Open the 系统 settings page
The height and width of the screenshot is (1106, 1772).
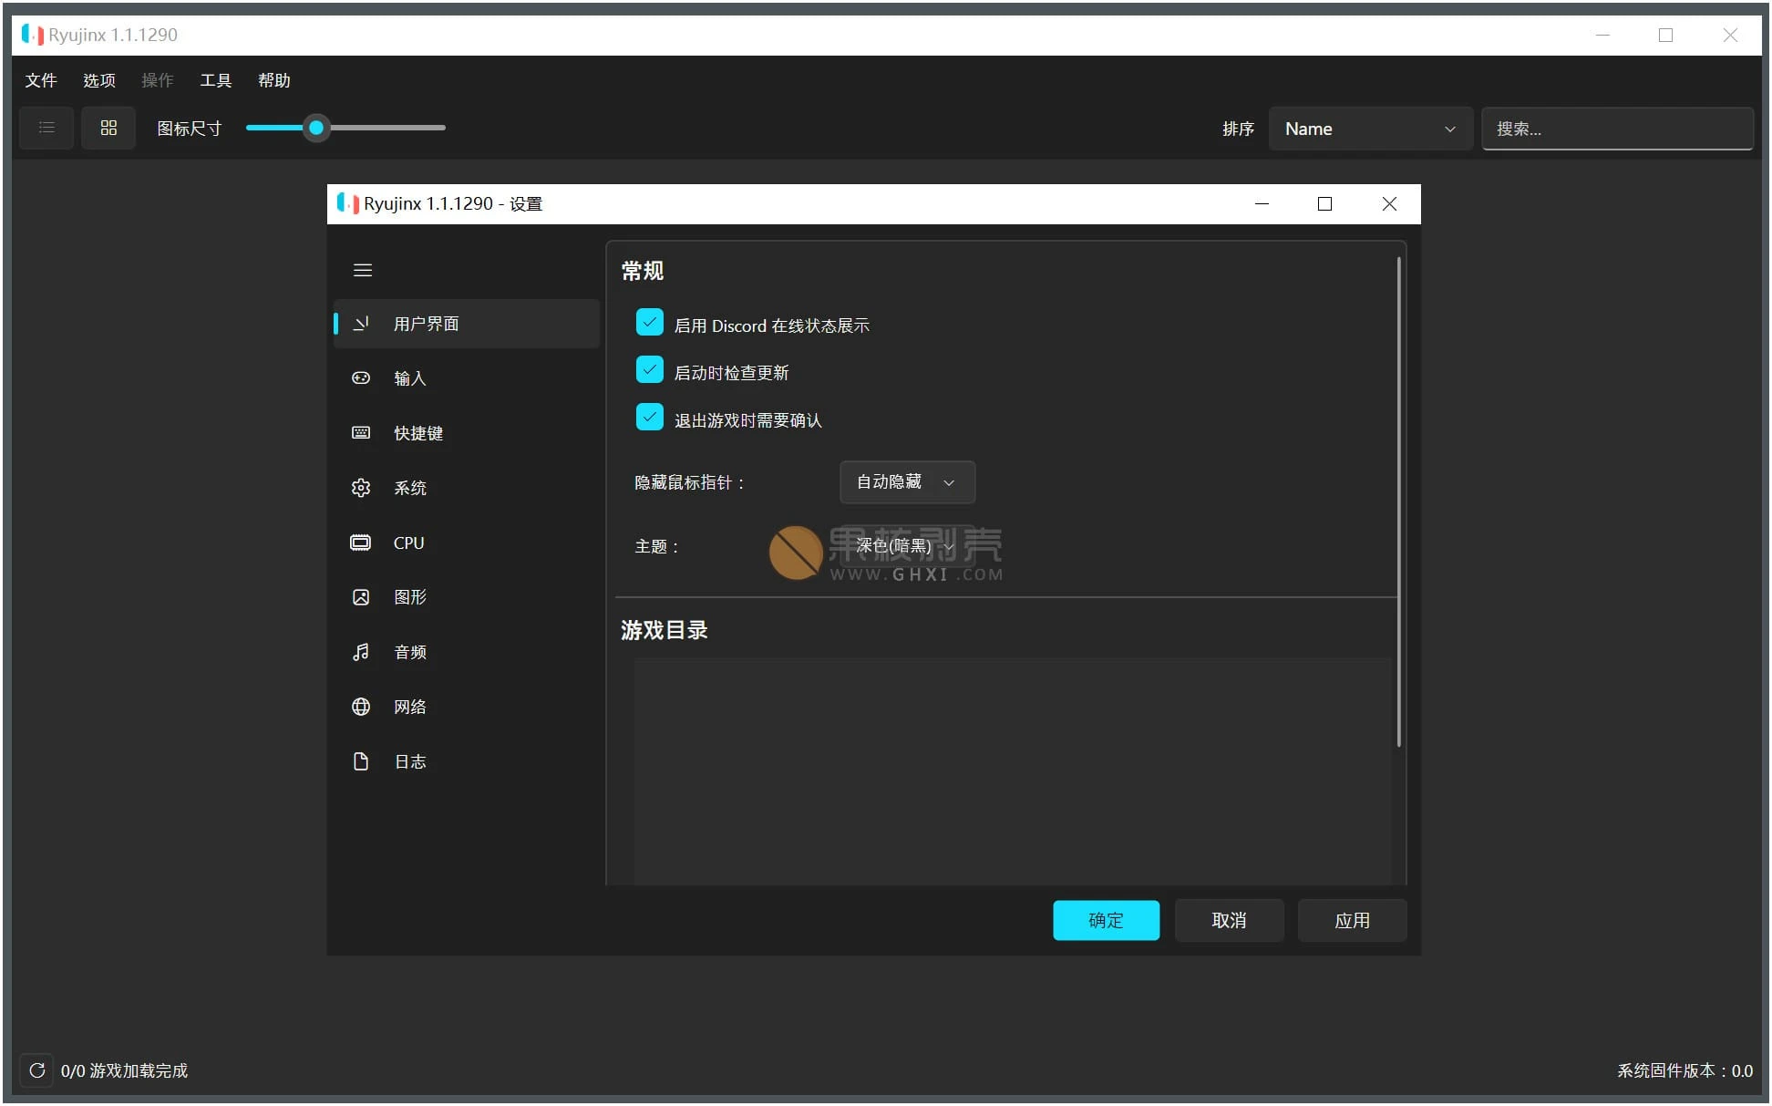pyautogui.click(x=410, y=488)
